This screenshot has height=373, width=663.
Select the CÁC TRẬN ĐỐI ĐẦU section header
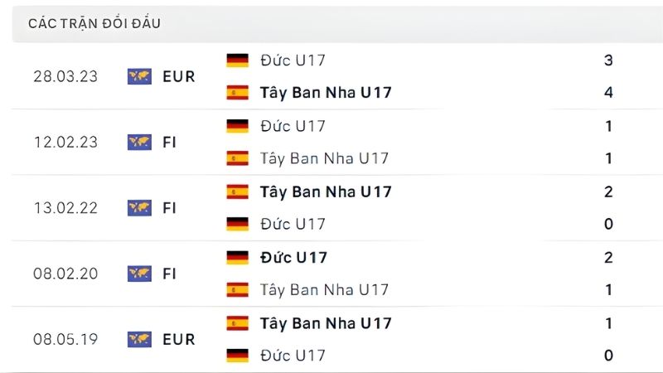[94, 23]
